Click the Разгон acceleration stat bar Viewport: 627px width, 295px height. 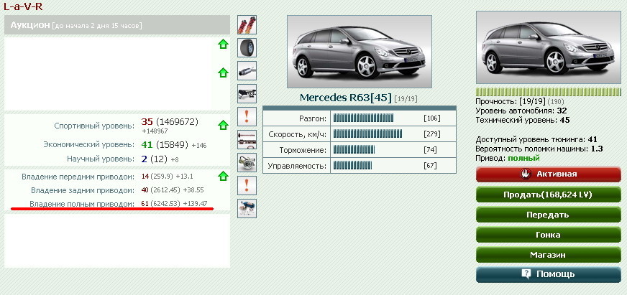coord(364,118)
